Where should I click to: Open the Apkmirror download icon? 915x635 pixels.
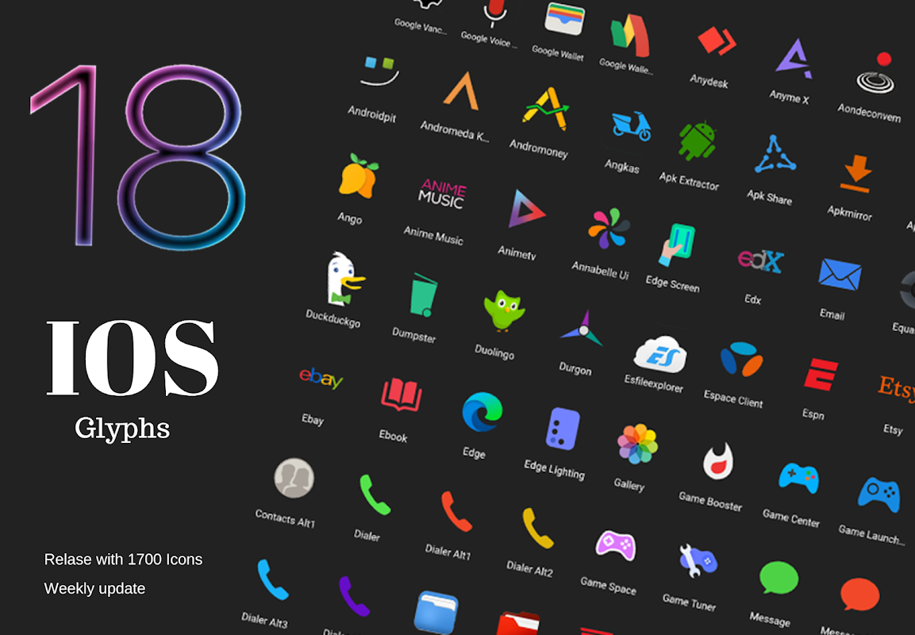(855, 173)
